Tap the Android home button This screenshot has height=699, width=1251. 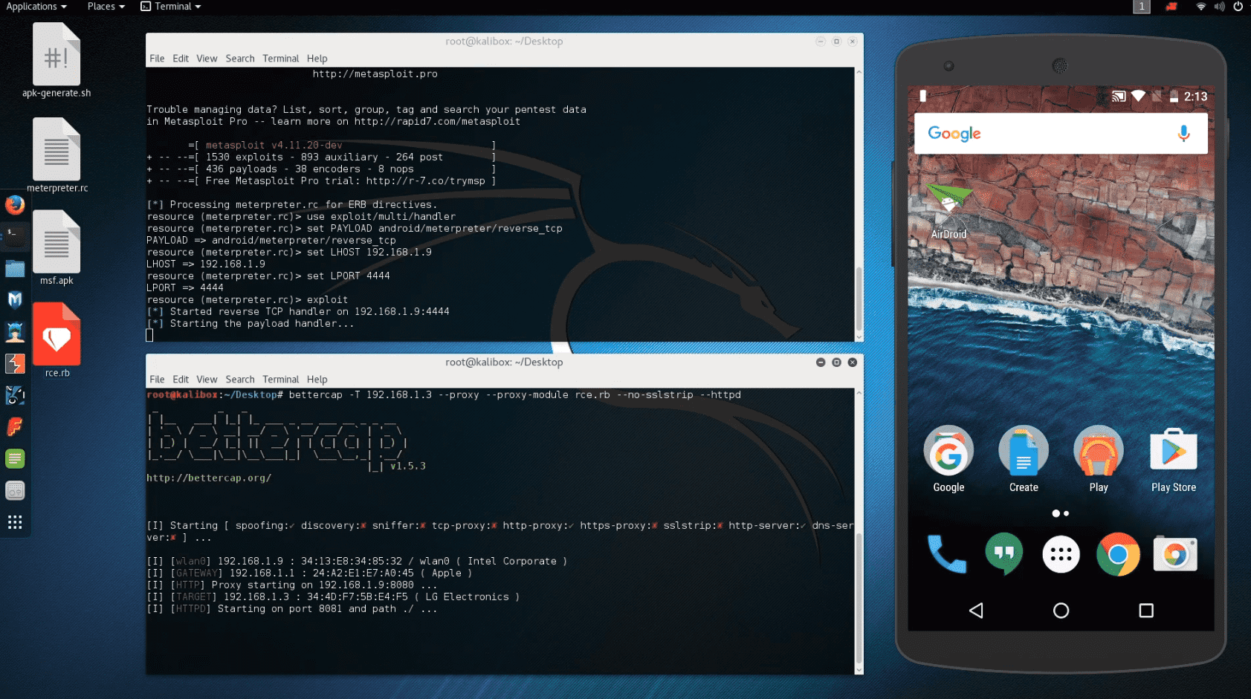click(1061, 611)
